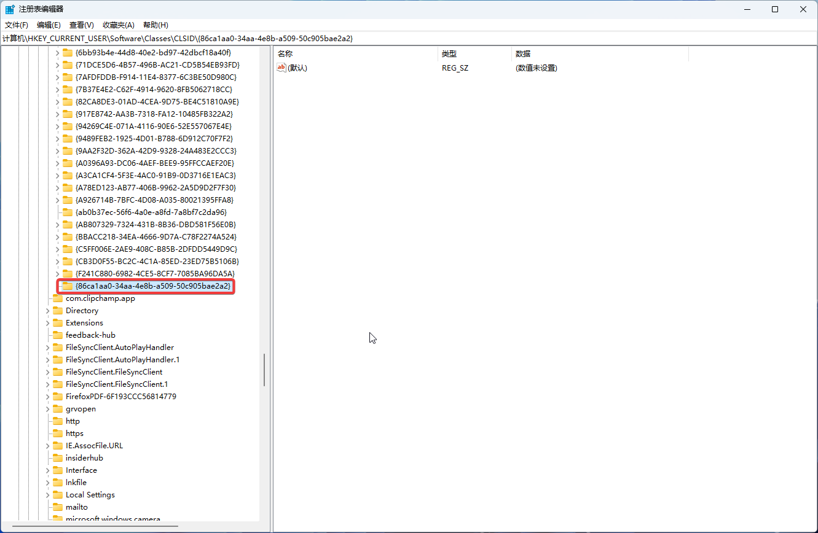Click the (数值未设置) data cell
Image resolution: width=818 pixels, height=533 pixels.
(x=536, y=68)
